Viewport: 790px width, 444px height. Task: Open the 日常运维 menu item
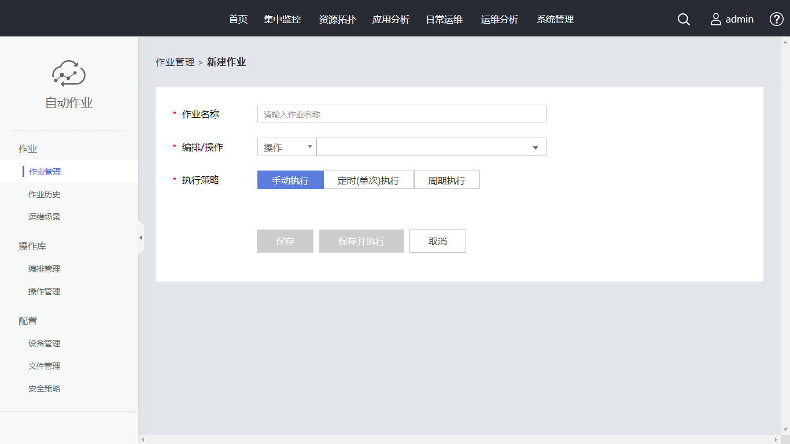pos(444,20)
